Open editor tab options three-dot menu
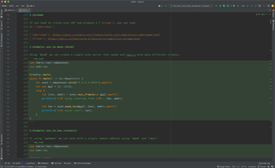This screenshot has width=275, height=168. point(270,10)
